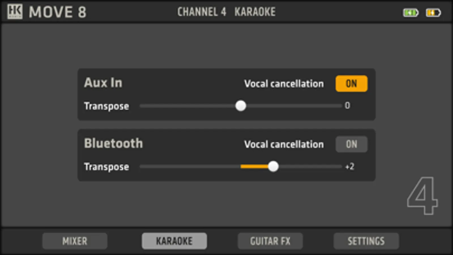The height and width of the screenshot is (255, 453).
Task: Turn off Aux In vocal cancellation
Action: coord(351,84)
